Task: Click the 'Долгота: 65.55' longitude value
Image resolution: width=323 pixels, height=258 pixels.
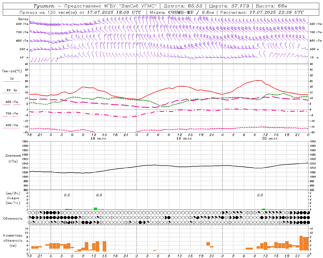Action: [x=183, y=6]
